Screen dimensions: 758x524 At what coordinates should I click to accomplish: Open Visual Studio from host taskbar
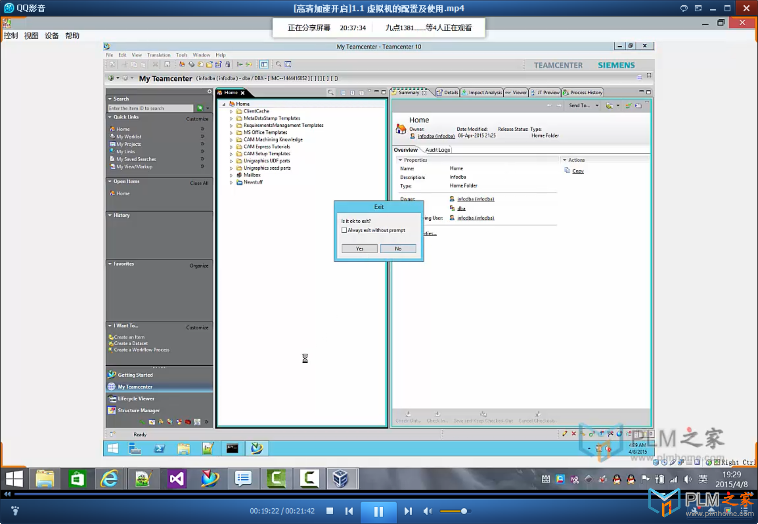(177, 478)
